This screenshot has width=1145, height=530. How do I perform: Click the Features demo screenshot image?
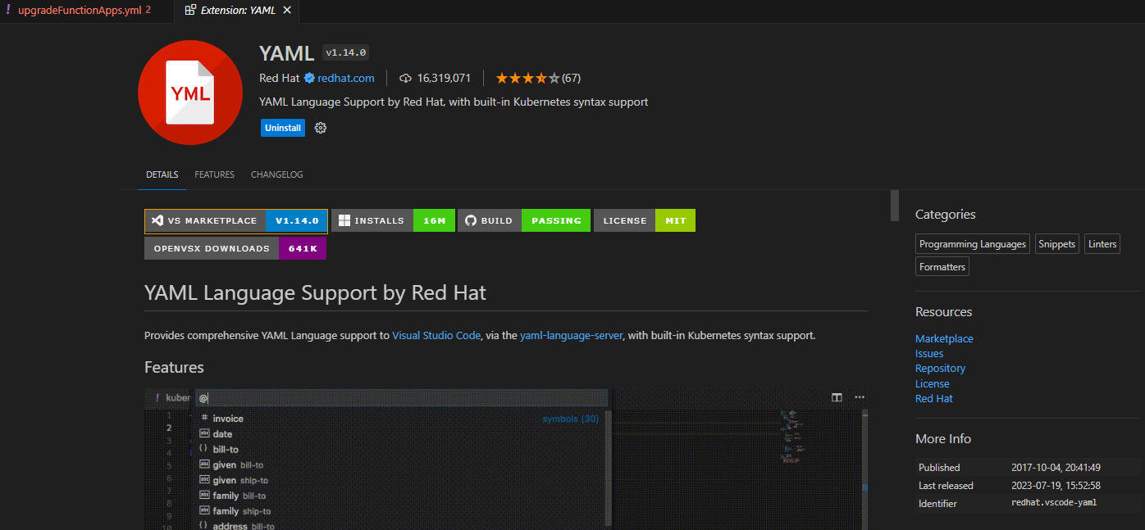(506, 459)
